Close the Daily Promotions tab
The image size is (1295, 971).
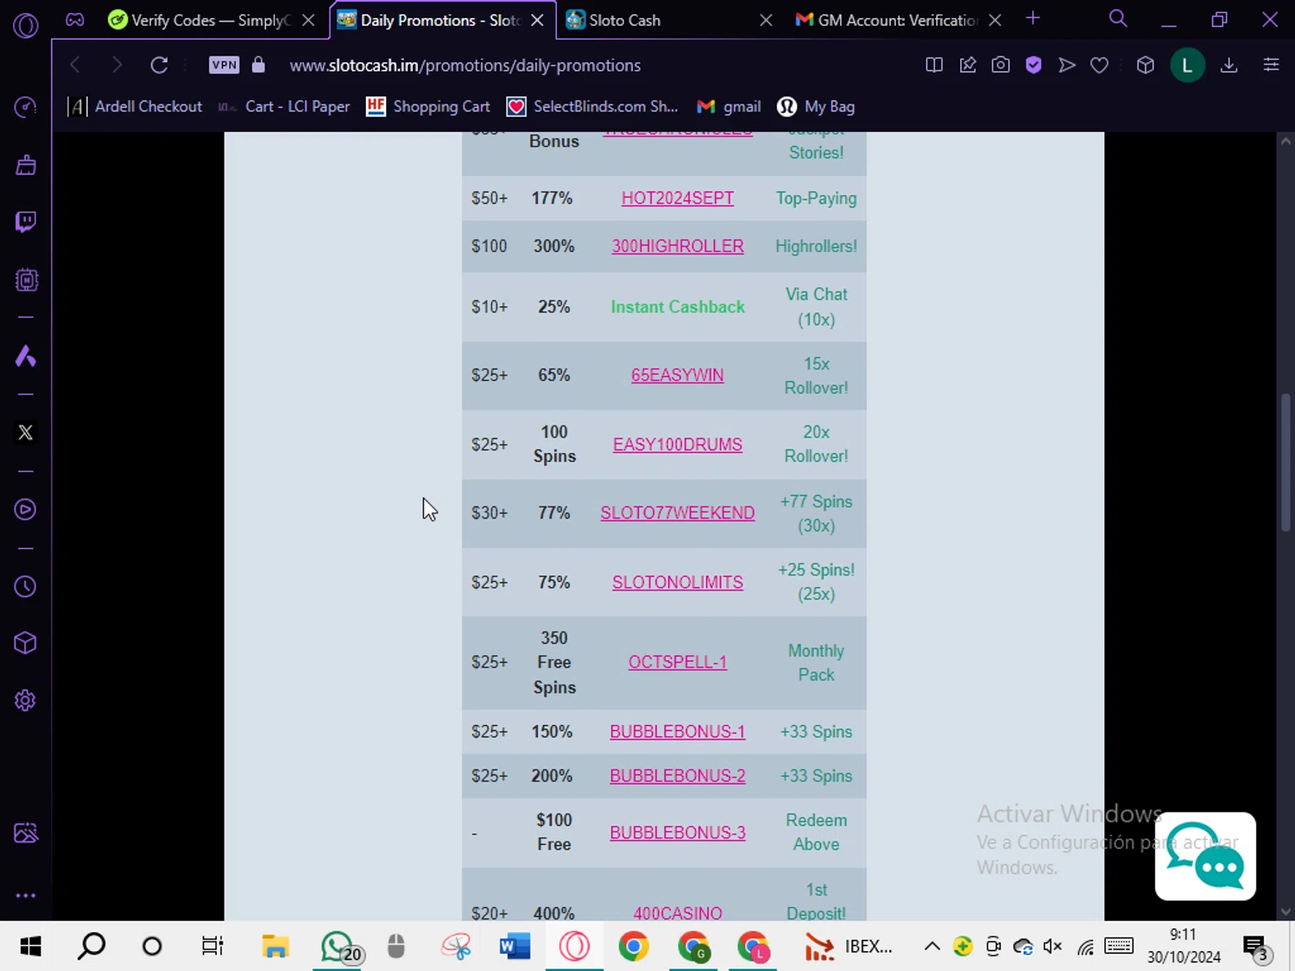point(537,20)
